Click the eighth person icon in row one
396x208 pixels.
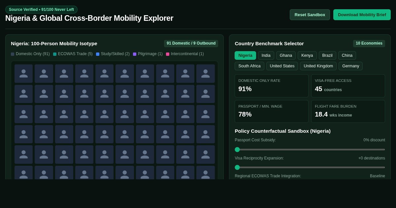165,74
